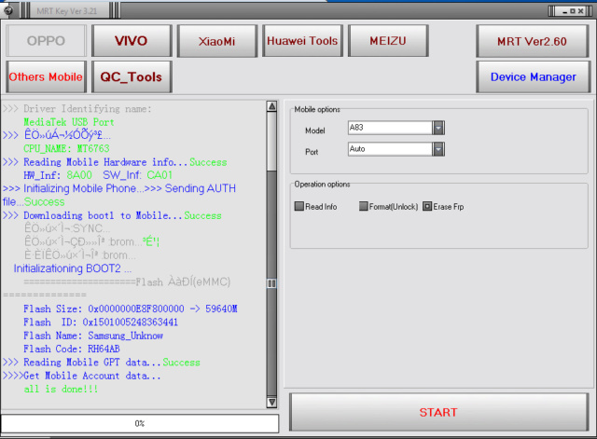Click the log scrollbar down arrow
Viewport: 597px width, 439px height.
coord(271,402)
